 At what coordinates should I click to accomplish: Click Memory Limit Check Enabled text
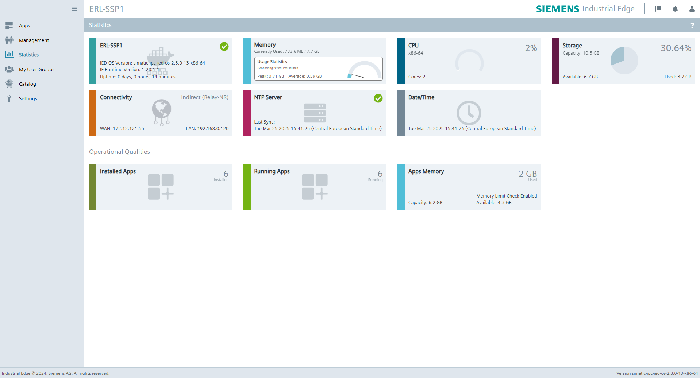click(x=507, y=196)
